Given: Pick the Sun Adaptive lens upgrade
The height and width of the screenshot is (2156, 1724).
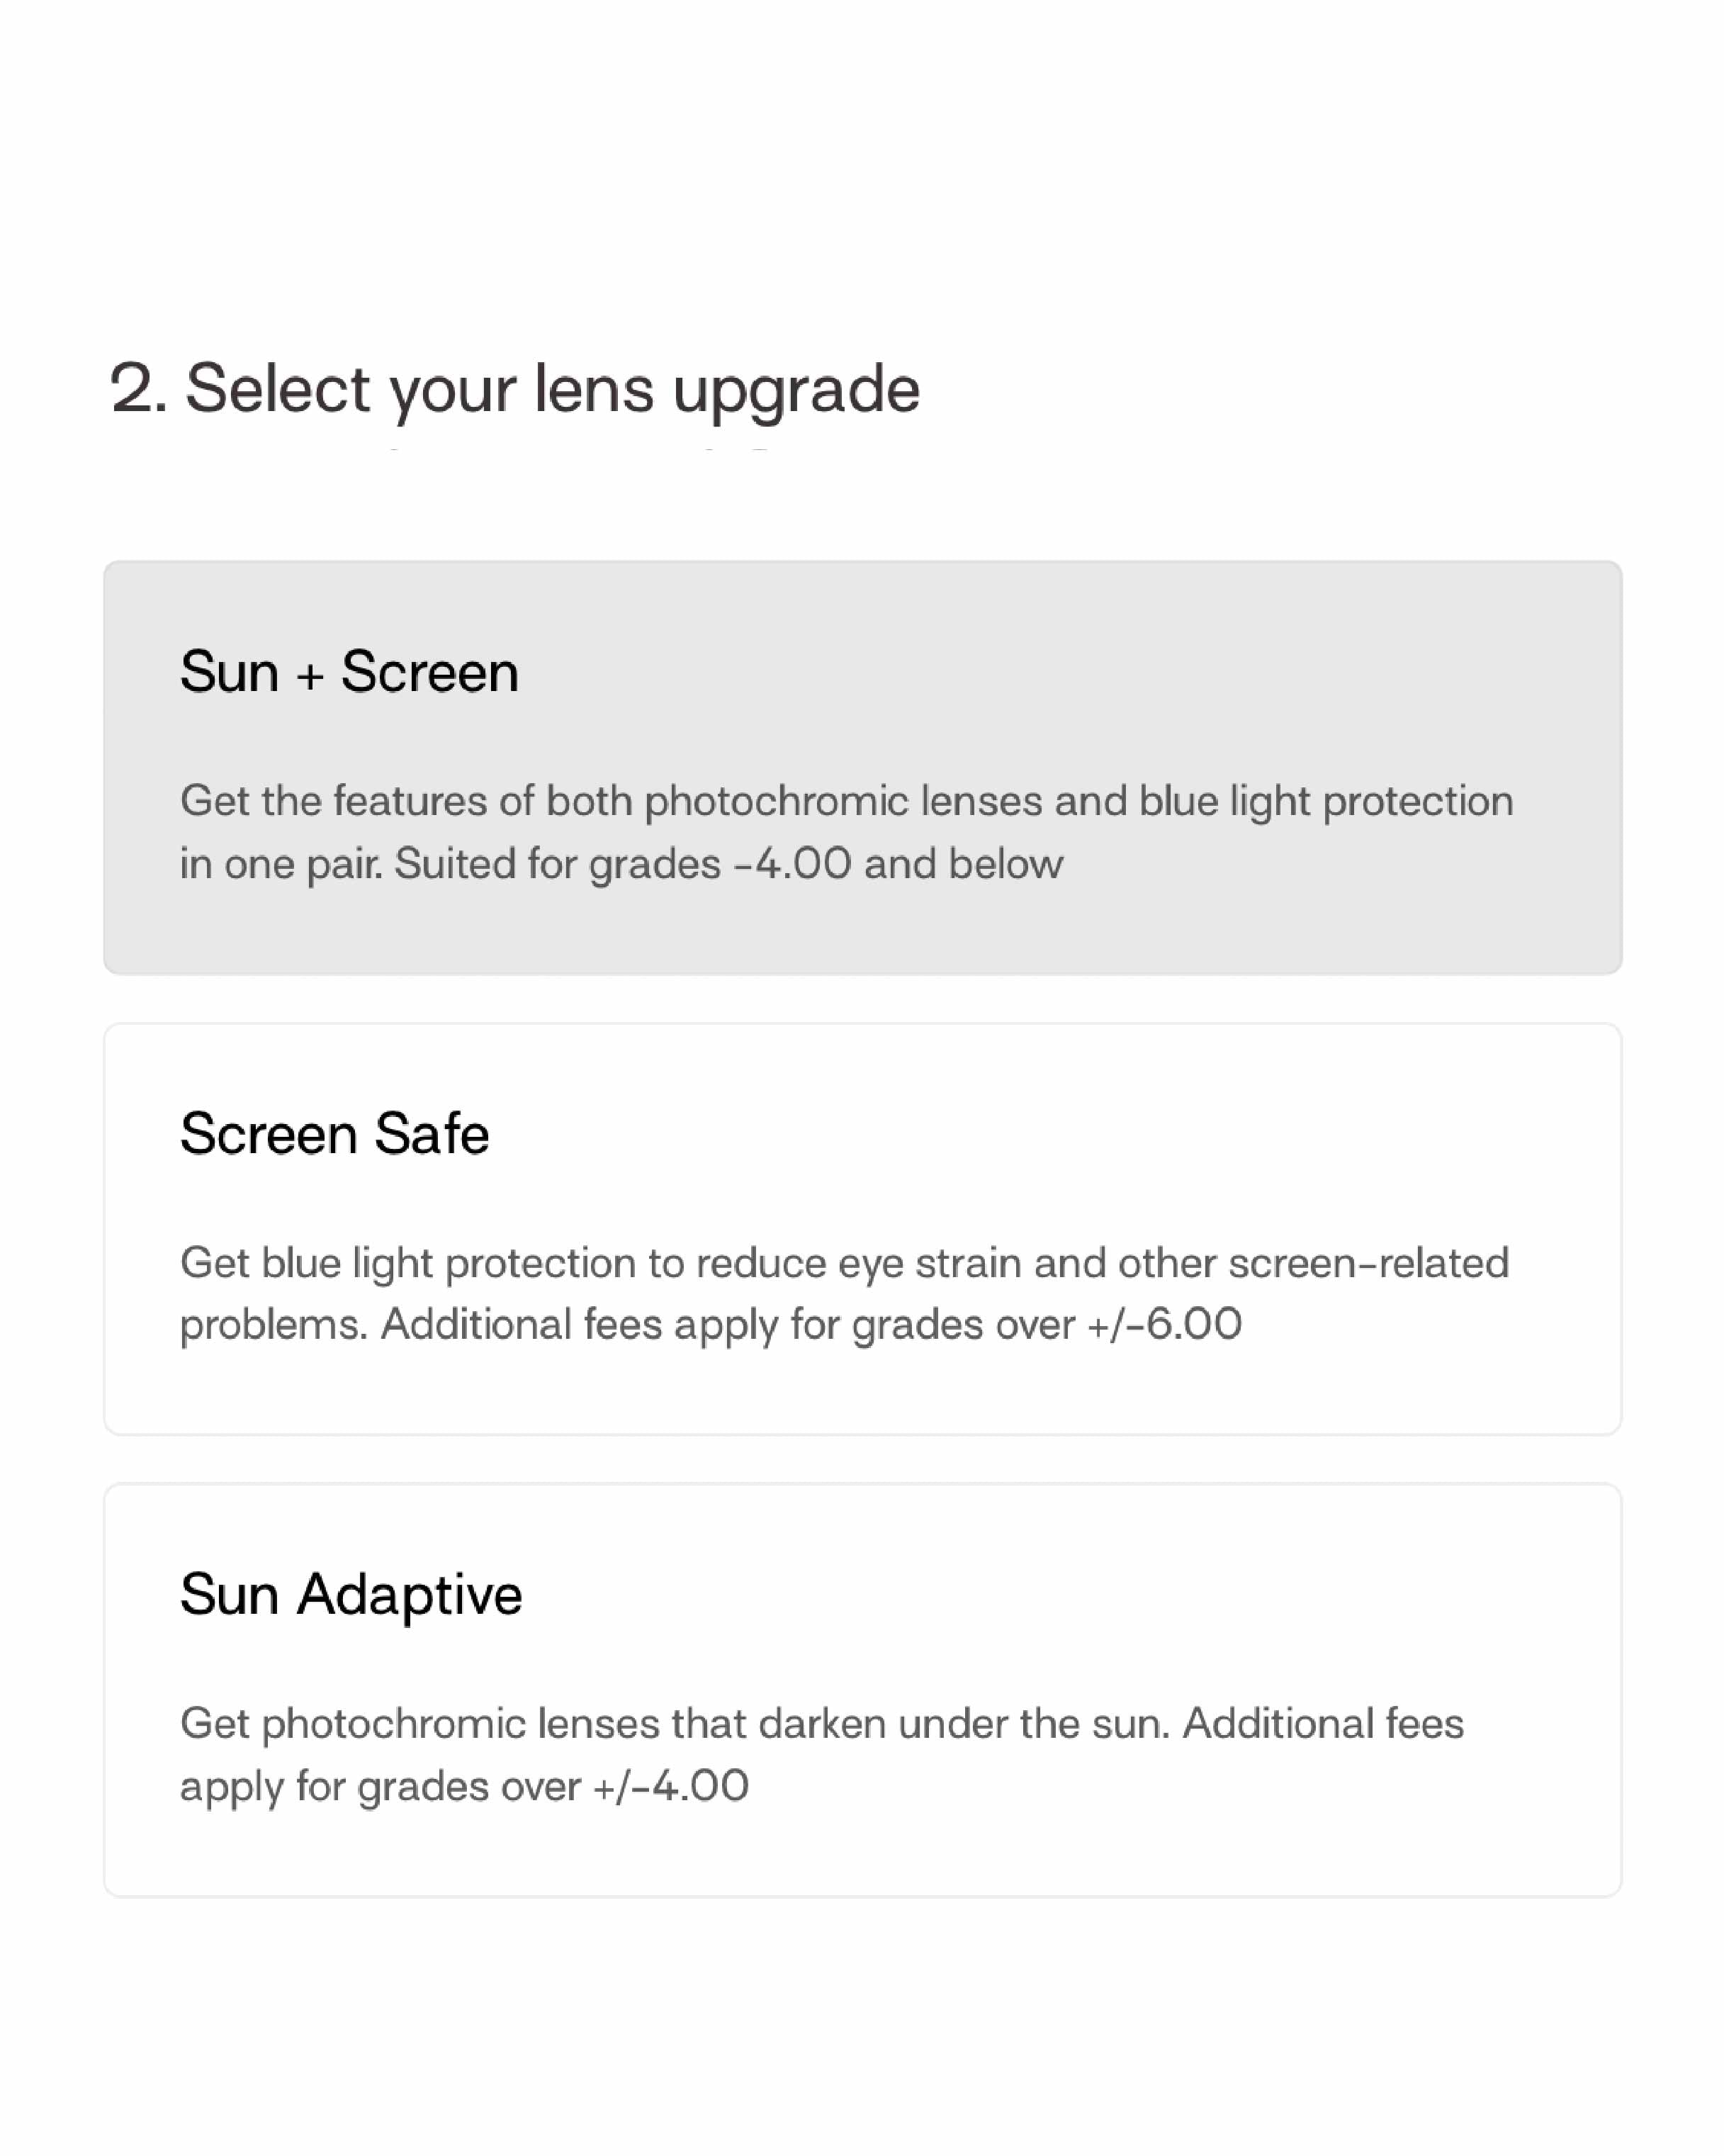Looking at the screenshot, I should 862,1690.
